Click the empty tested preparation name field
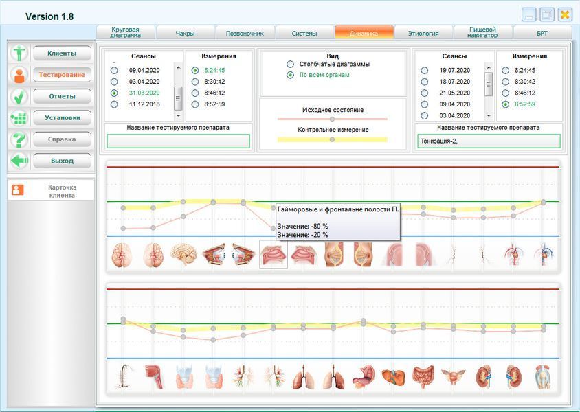The image size is (580, 412). click(178, 141)
